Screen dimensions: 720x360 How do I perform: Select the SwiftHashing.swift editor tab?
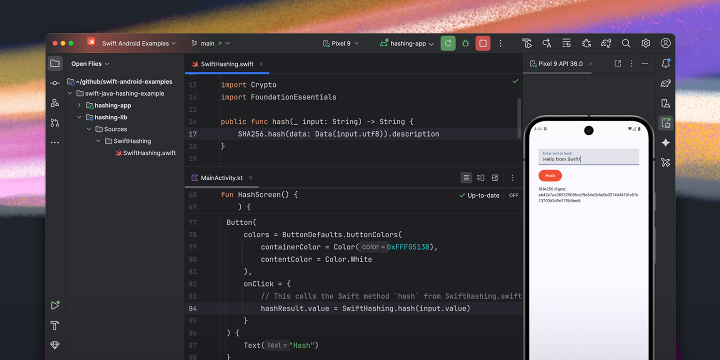(x=227, y=64)
